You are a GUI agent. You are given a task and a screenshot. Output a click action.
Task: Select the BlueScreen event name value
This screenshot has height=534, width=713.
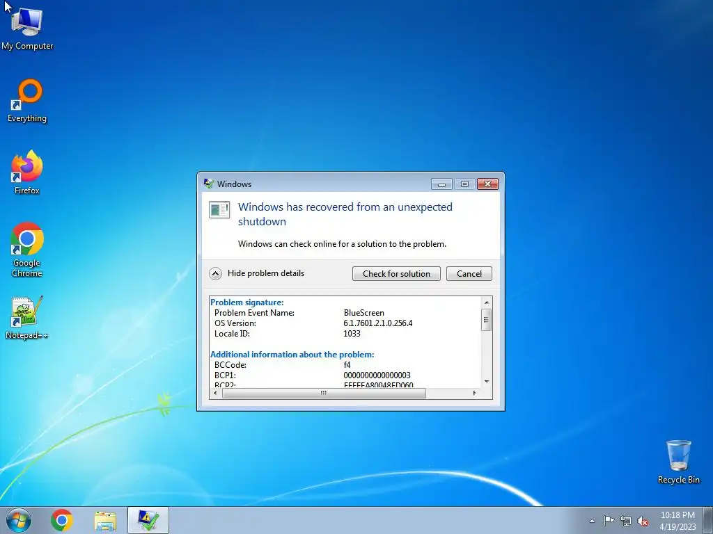[x=363, y=312]
